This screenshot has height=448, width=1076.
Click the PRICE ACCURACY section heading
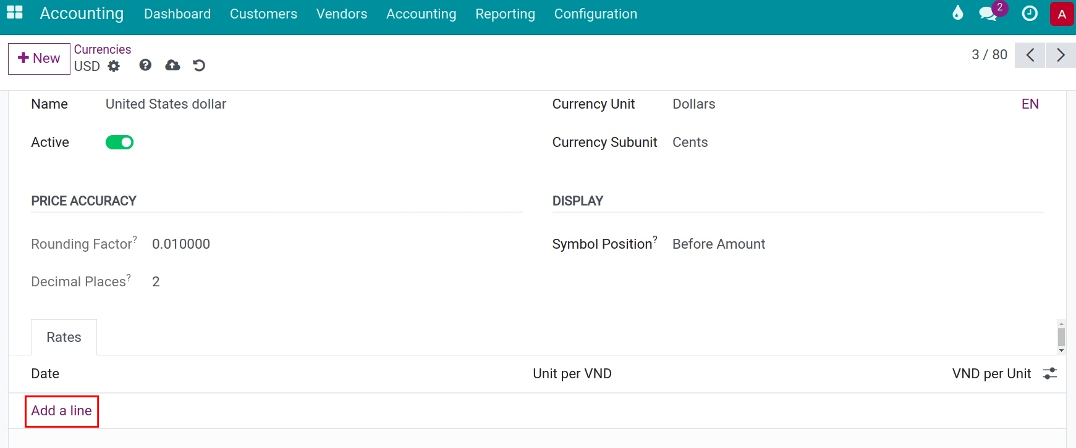[83, 201]
